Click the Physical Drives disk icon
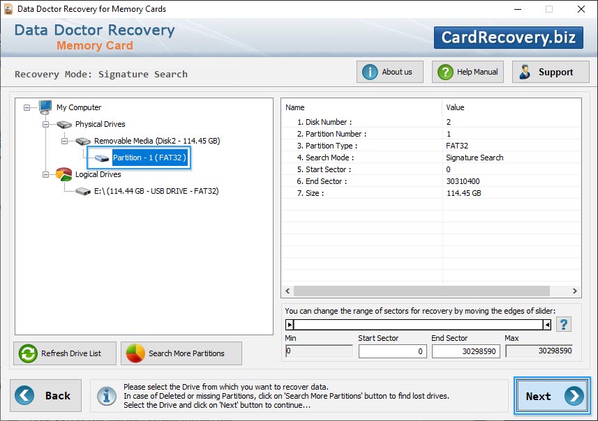 [x=64, y=125]
